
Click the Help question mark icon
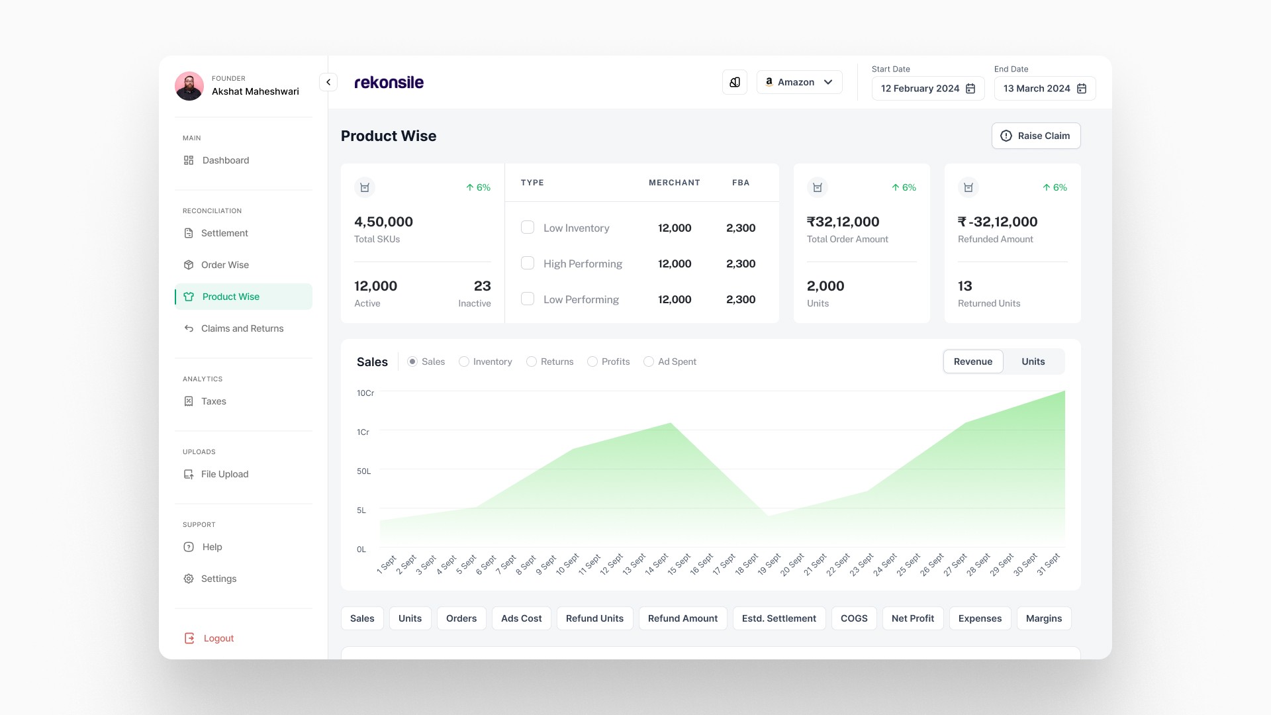(189, 547)
